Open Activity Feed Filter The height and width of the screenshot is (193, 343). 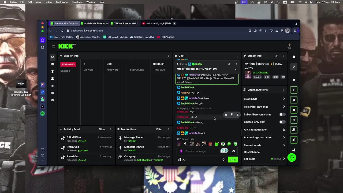coord(102,129)
